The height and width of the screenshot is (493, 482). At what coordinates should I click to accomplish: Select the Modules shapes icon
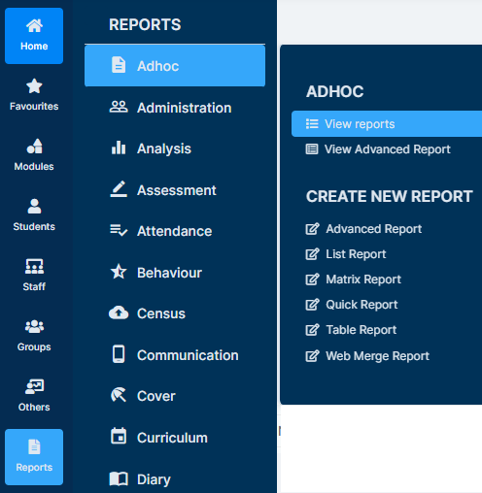(x=34, y=147)
